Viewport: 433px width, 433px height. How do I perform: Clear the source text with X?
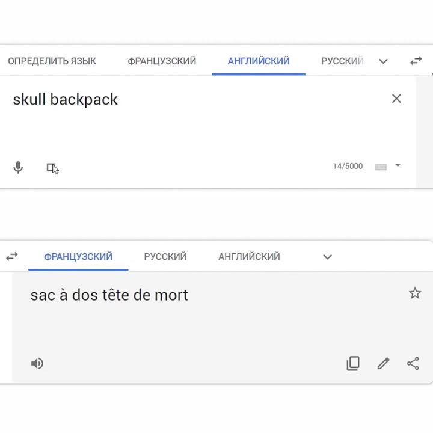[396, 98]
